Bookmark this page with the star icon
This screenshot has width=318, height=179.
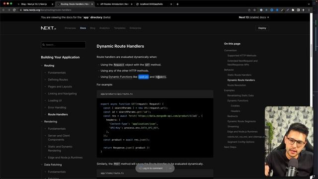tap(254, 10)
